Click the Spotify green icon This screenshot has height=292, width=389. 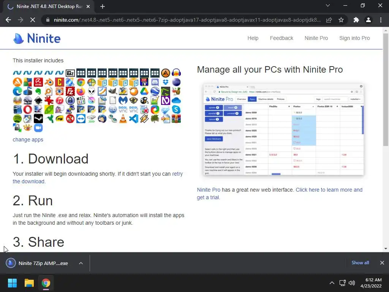[17, 119]
